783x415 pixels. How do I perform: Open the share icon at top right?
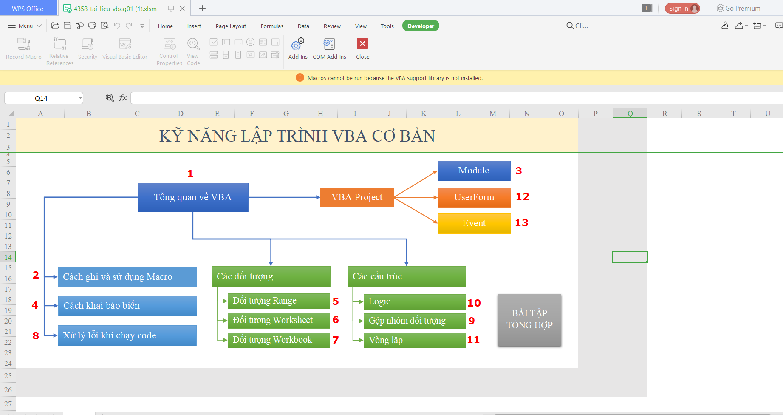point(739,26)
